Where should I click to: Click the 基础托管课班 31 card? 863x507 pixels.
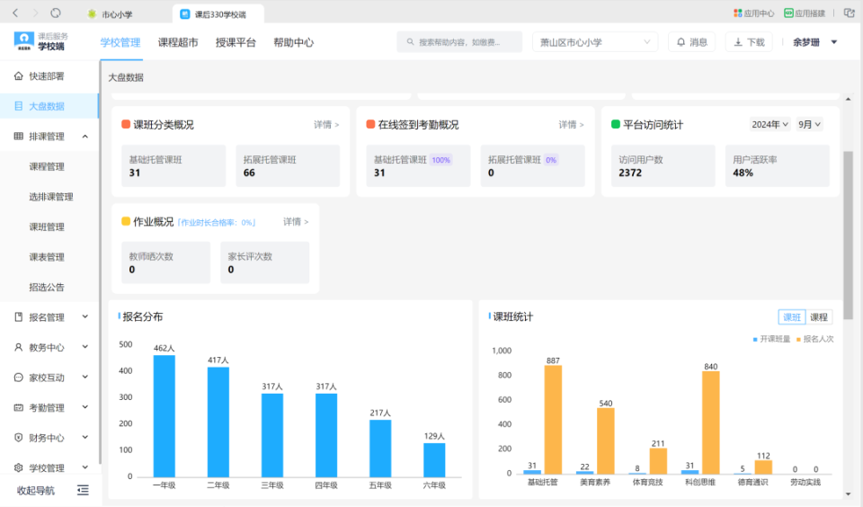(173, 165)
